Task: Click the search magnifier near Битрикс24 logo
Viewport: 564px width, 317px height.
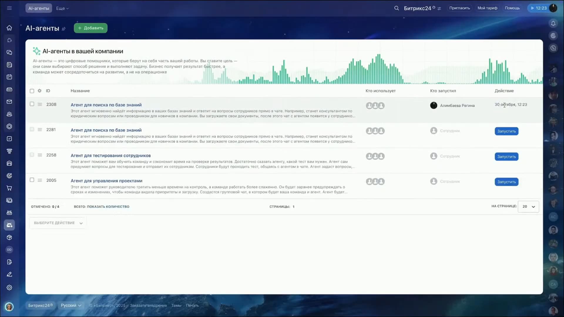Action: tap(397, 8)
